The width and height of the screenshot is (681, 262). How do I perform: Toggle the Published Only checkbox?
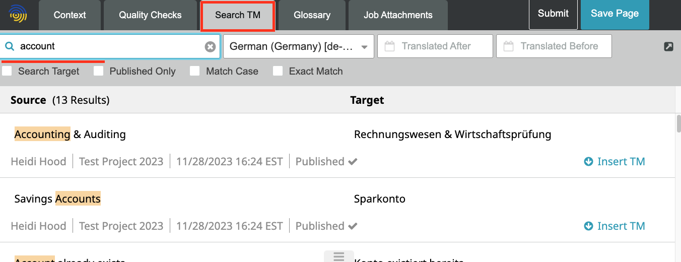(x=99, y=71)
